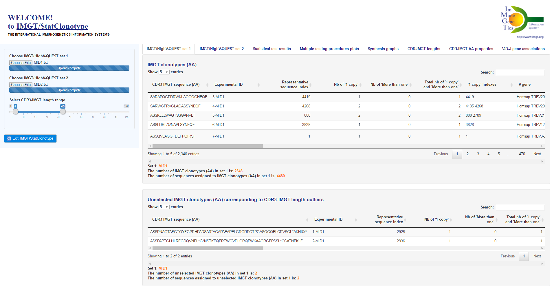Image resolution: width=554 pixels, height=291 pixels.
Task: Click Experimental ID 1-MID1 cell
Action: (x=318, y=232)
